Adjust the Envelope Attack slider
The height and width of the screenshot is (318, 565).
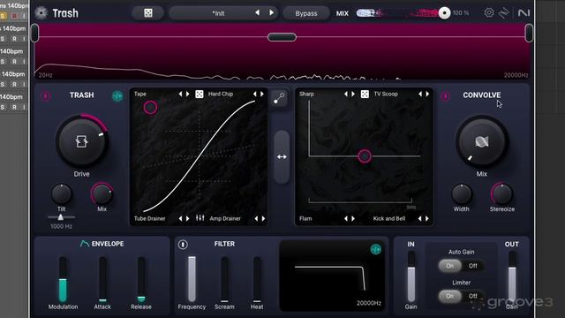coord(102,279)
